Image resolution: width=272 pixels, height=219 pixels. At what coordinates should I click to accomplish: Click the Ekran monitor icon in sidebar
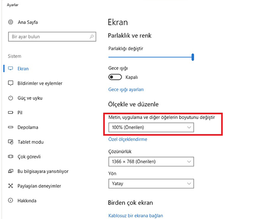tap(11, 68)
